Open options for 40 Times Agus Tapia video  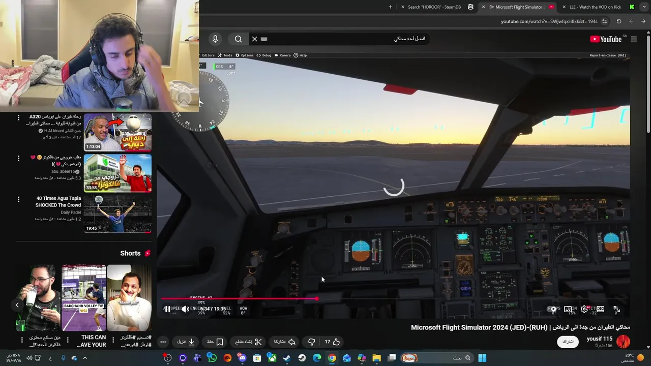click(18, 199)
